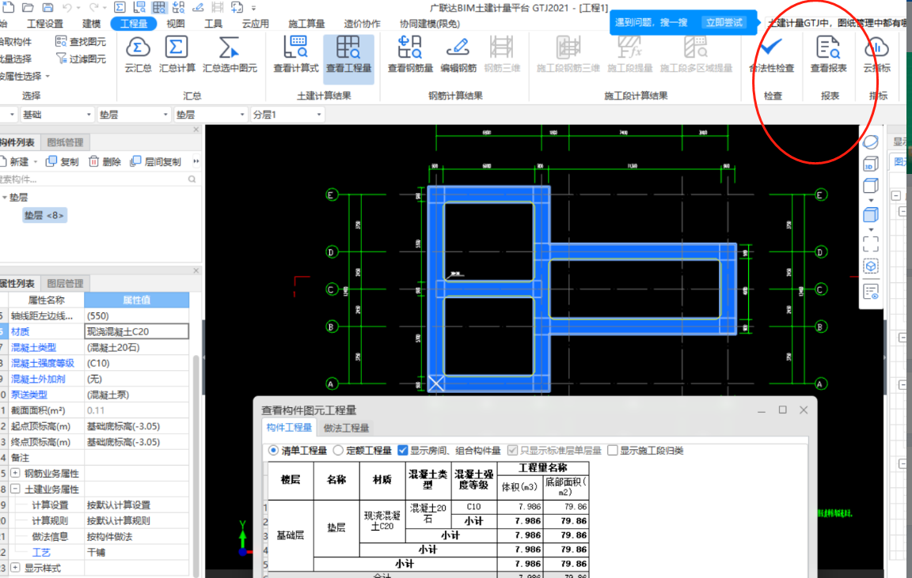Open the 云指标 cloud index tool
This screenshot has width=912, height=578.
pos(876,54)
